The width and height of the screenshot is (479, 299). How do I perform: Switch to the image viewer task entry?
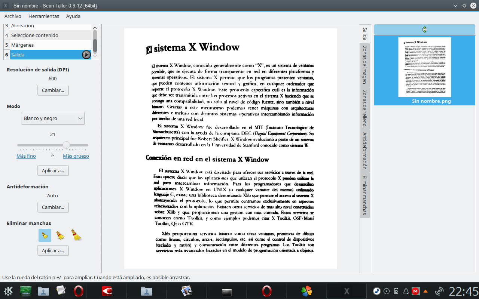coord(186,291)
